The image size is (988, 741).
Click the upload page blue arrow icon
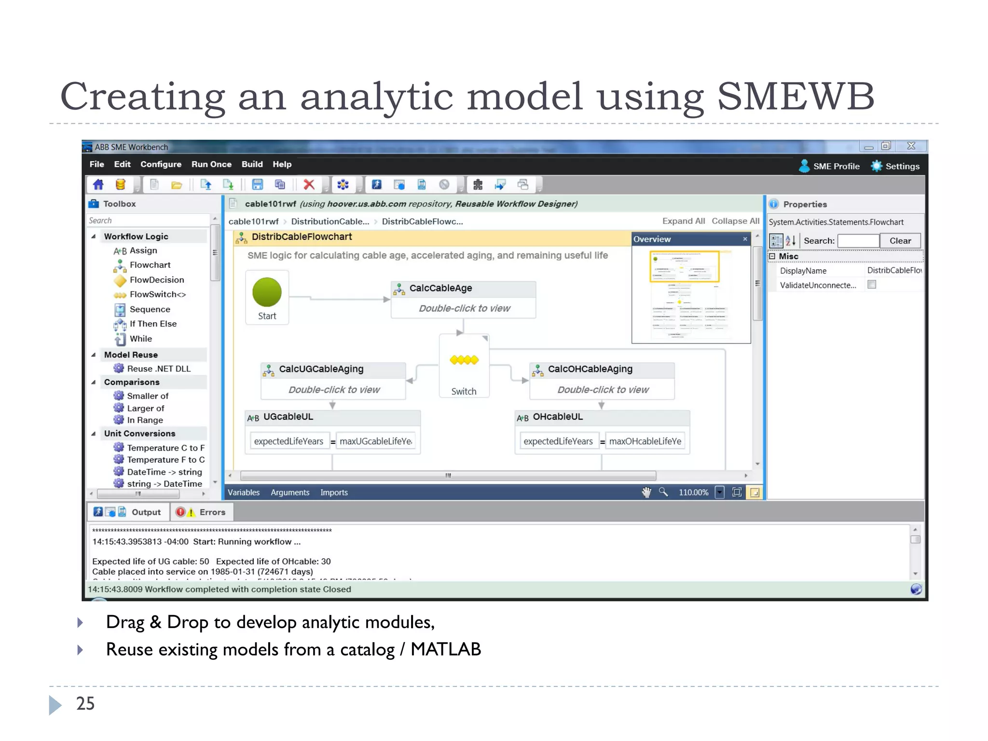tap(206, 184)
